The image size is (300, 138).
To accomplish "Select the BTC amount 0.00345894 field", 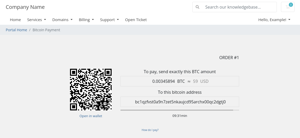I will click(x=180, y=81).
